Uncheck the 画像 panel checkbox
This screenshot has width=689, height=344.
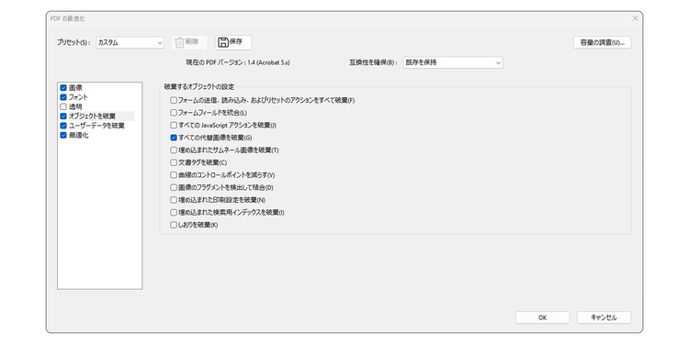coord(63,88)
